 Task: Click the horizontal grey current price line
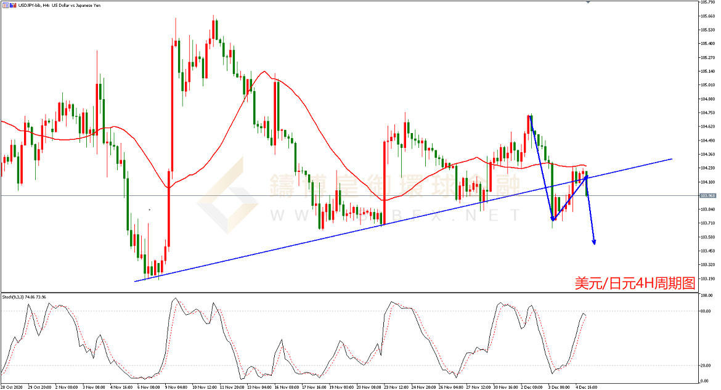370,195
